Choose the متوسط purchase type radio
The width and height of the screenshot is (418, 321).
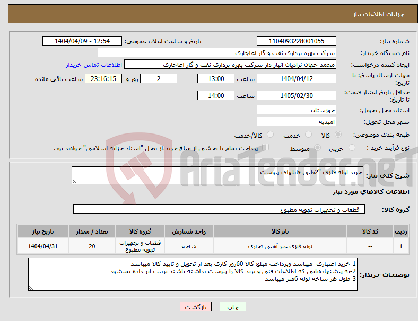[317, 147]
